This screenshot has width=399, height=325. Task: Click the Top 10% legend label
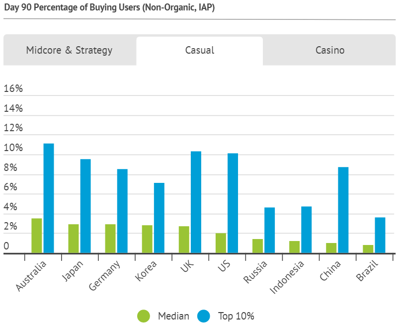coord(236,316)
